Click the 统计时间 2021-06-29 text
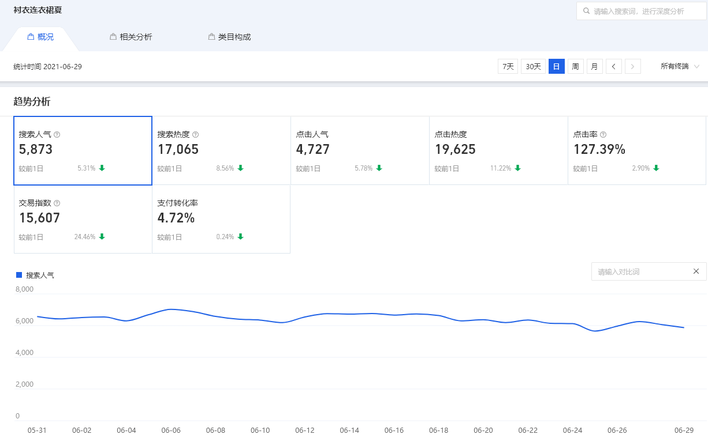 click(x=48, y=67)
